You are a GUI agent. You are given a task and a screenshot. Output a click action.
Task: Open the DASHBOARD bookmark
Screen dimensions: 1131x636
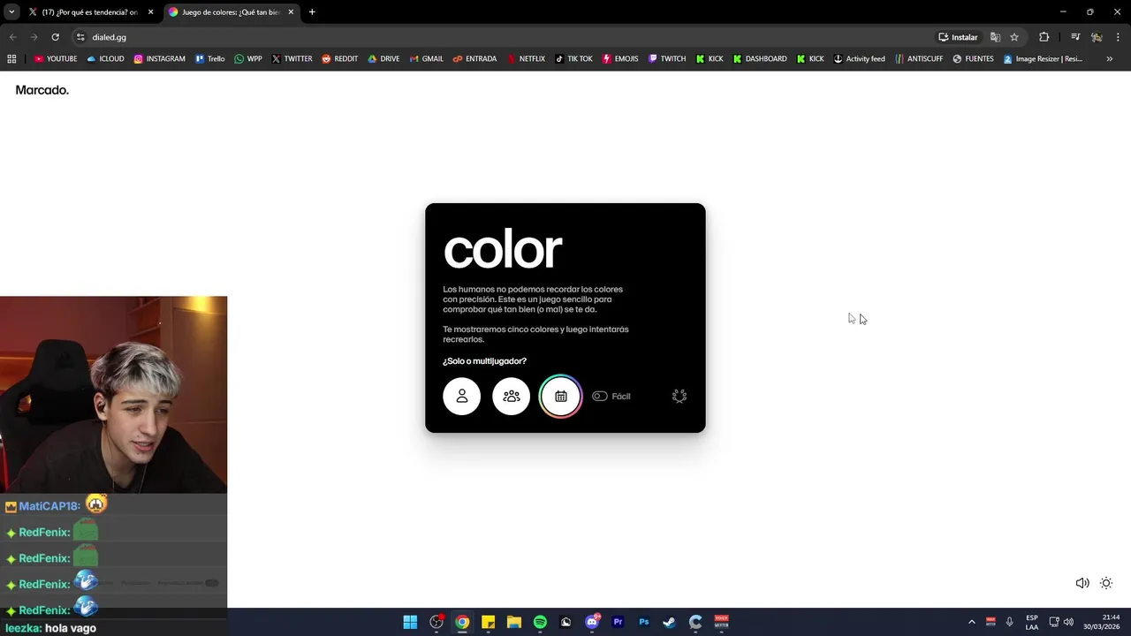click(x=760, y=59)
